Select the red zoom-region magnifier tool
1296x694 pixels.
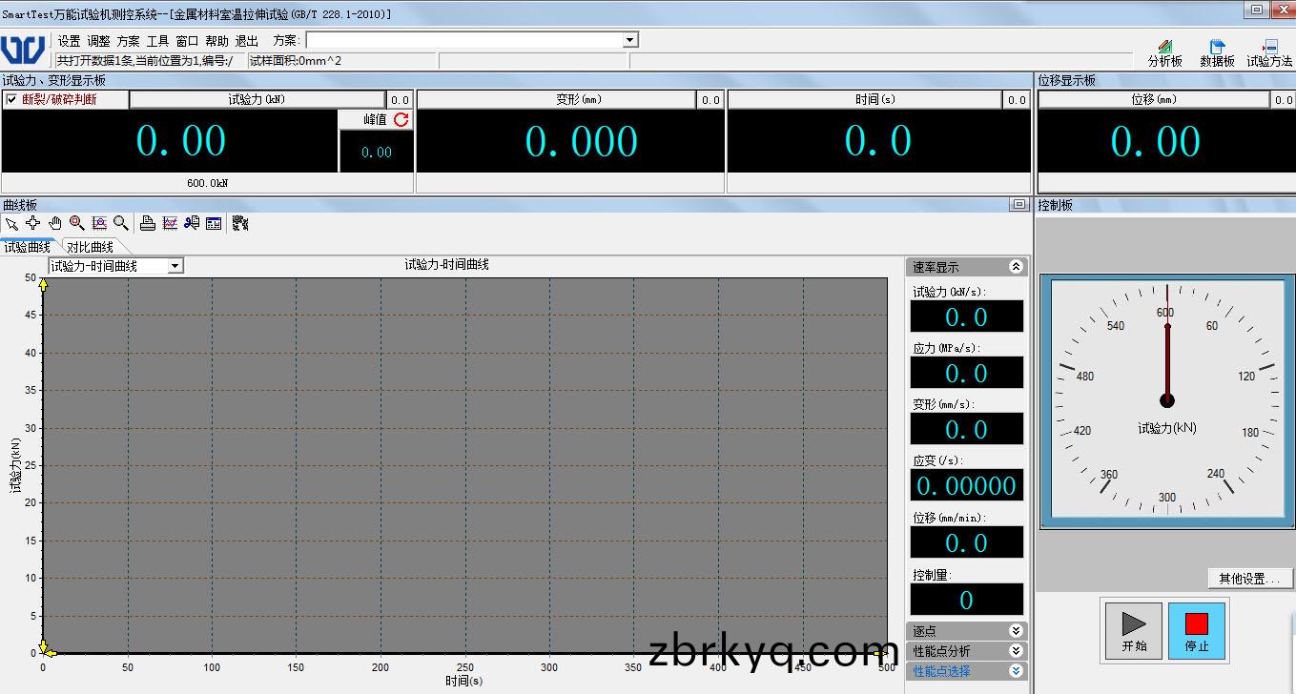coord(77,223)
